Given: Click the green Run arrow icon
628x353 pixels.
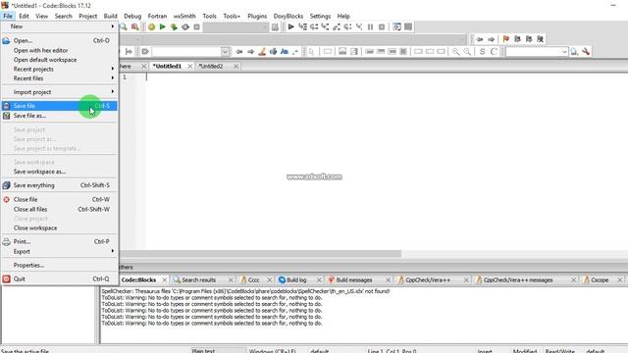Looking at the screenshot, I should click(162, 26).
